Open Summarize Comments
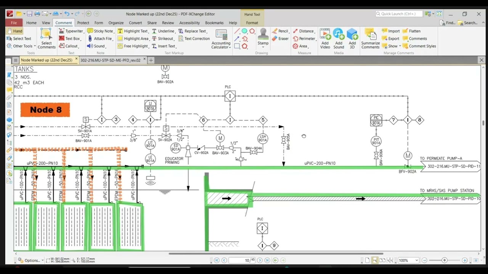Screen dimensions: 488x274 [x=370, y=39]
